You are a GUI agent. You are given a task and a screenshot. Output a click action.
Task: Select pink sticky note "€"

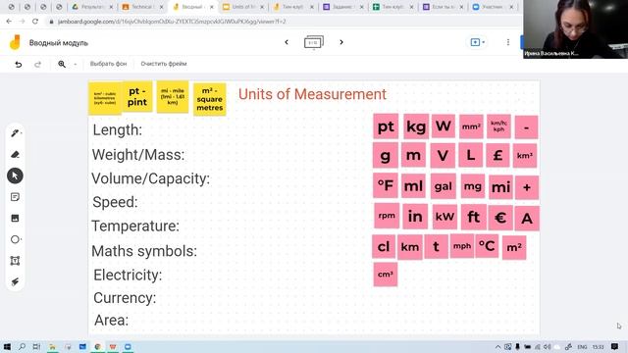pos(500,218)
